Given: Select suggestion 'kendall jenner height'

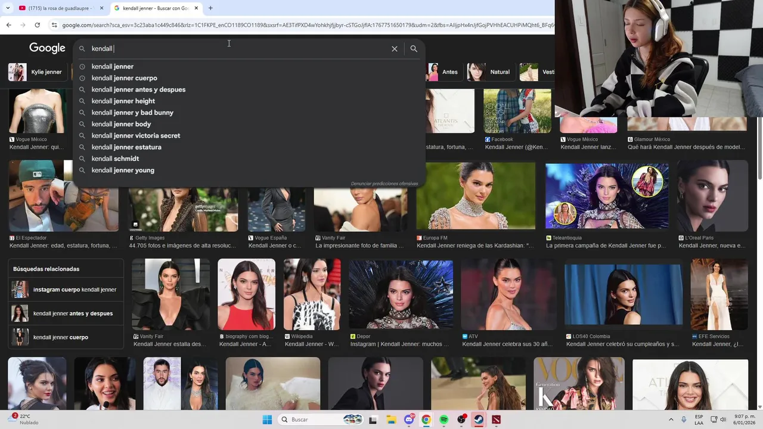Looking at the screenshot, I should tap(249, 101).
